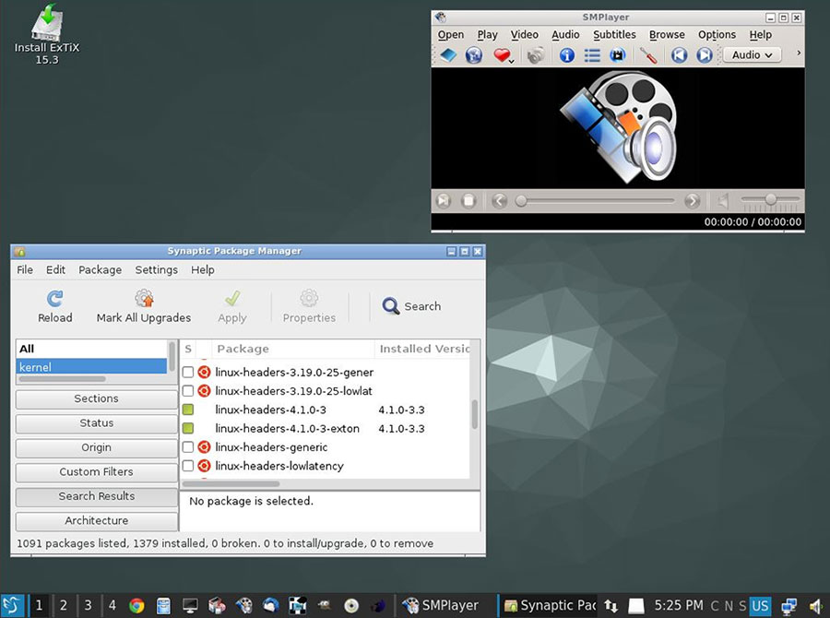Mute audio with SMPlayer speaker icon
The height and width of the screenshot is (618, 830).
coord(722,201)
